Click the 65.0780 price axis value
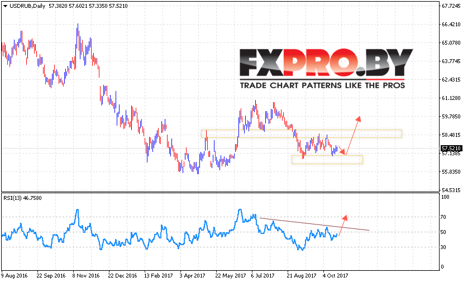Image resolution: width=463 pixels, height=282 pixels. point(451,43)
